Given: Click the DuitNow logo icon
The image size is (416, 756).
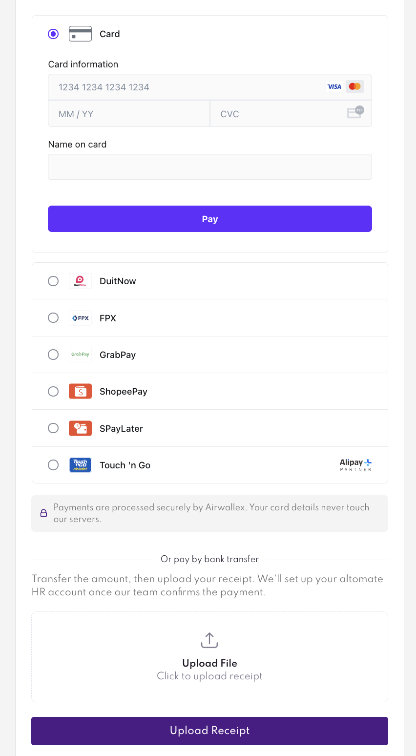Looking at the screenshot, I should [80, 281].
